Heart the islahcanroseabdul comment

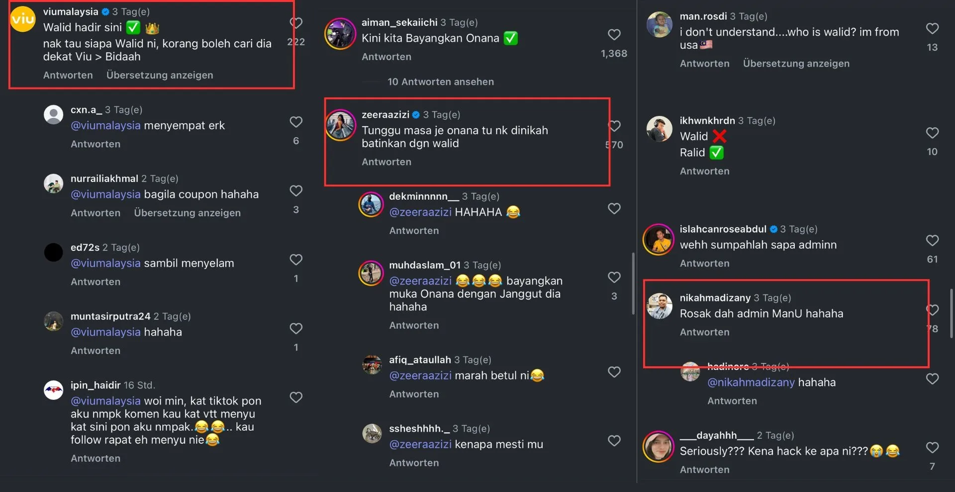(x=932, y=241)
